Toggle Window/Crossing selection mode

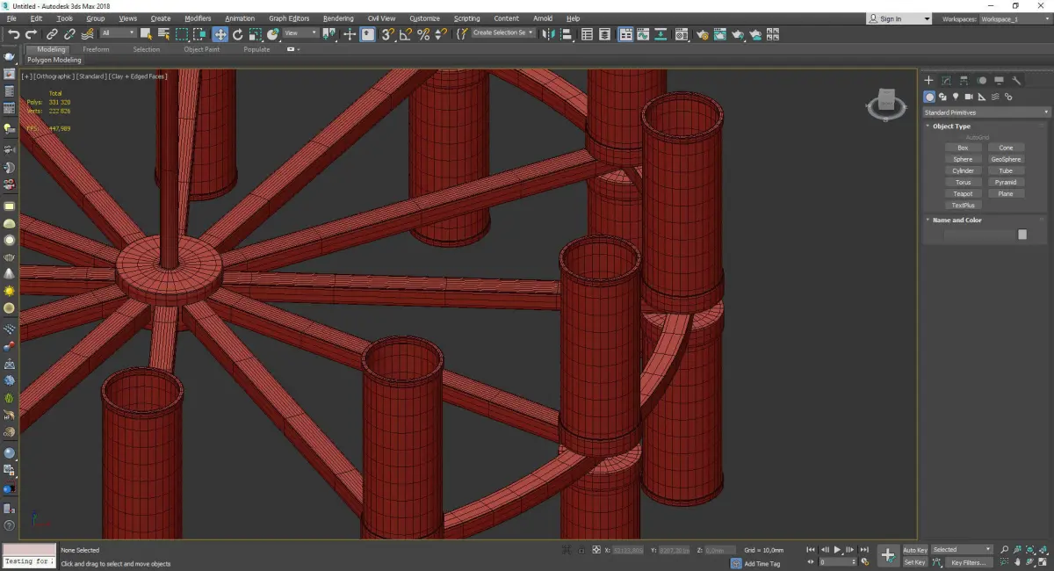[199, 34]
